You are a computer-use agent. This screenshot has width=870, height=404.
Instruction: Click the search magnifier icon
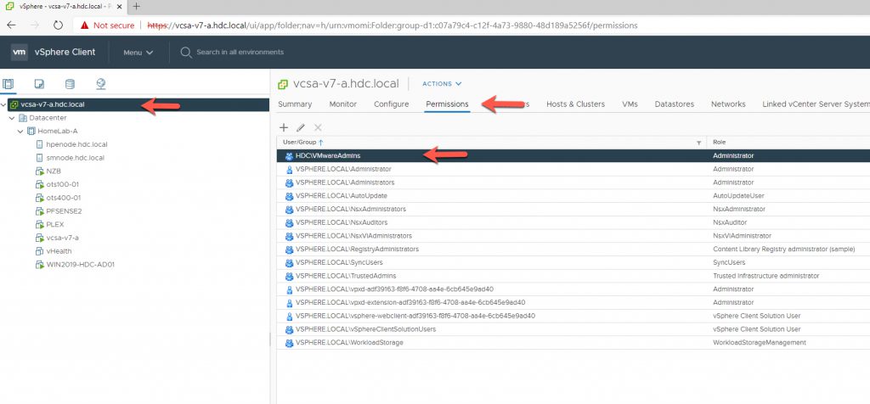[x=186, y=52]
